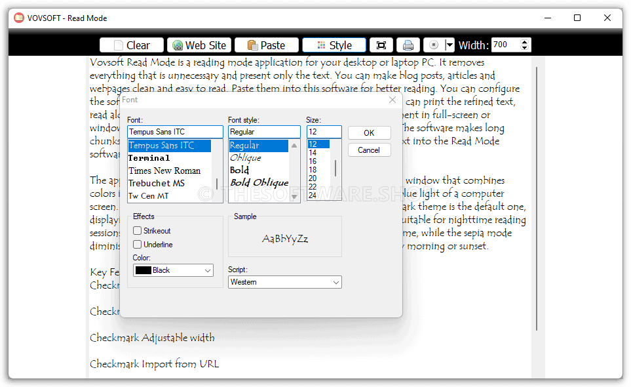631x387 pixels.
Task: Click the Clear toolbar button
Action: coord(132,45)
